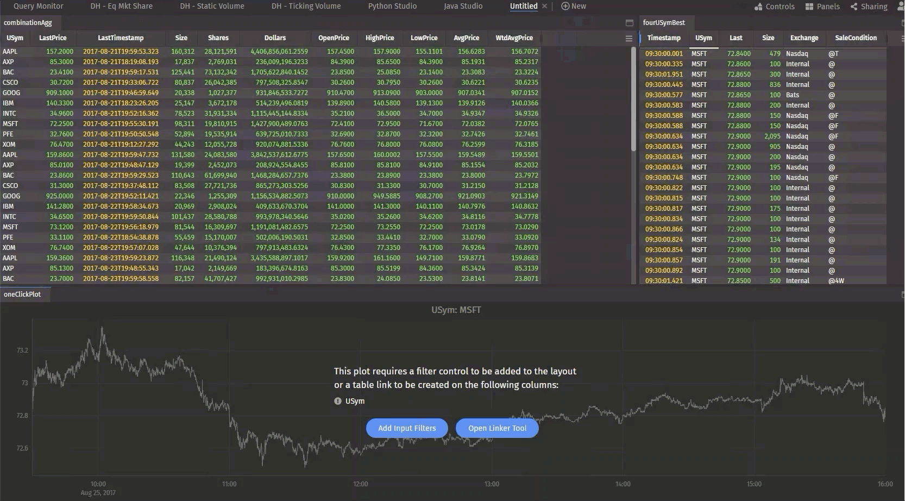Open the DH - Static Volume tab
This screenshot has width=905, height=501.
(x=212, y=6)
